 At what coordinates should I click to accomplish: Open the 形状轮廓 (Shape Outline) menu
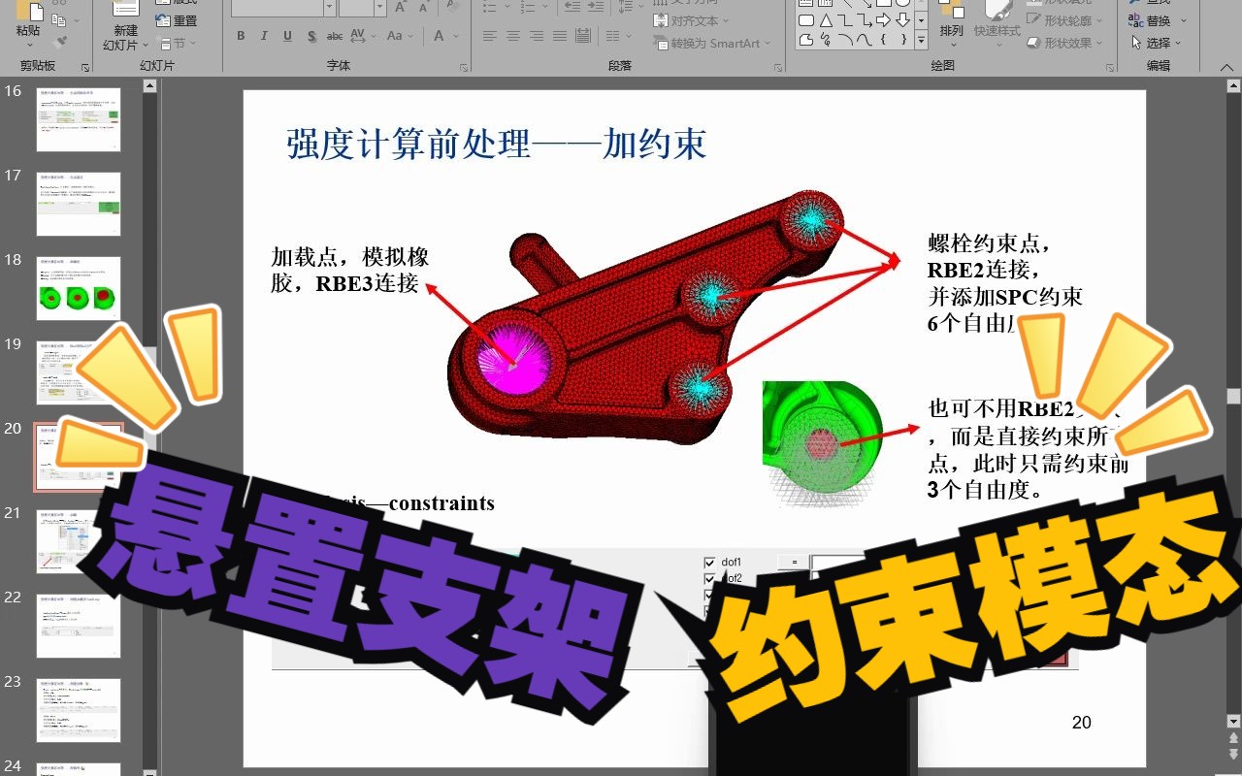click(1065, 20)
